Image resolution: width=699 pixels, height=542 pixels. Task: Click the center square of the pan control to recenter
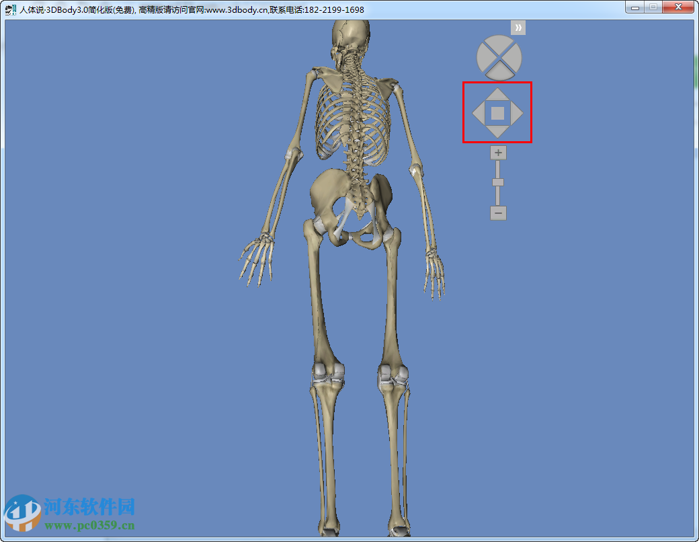[x=497, y=112]
